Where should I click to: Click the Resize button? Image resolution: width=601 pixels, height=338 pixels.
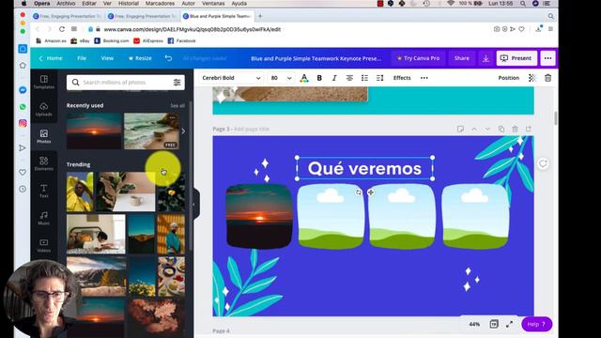pyautogui.click(x=140, y=58)
